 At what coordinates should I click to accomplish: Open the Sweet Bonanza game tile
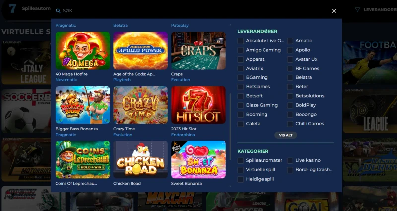click(198, 159)
